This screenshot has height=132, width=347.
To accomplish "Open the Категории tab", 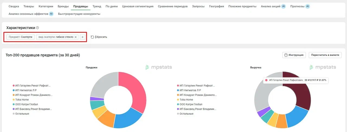I will (x=46, y=6).
